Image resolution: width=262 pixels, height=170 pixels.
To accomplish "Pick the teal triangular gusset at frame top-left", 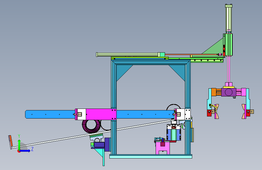I will [122, 71].
